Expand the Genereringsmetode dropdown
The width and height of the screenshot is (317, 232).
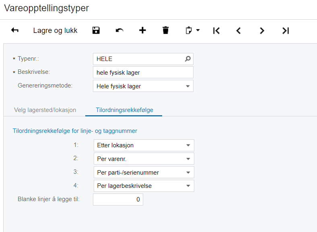(x=187, y=86)
